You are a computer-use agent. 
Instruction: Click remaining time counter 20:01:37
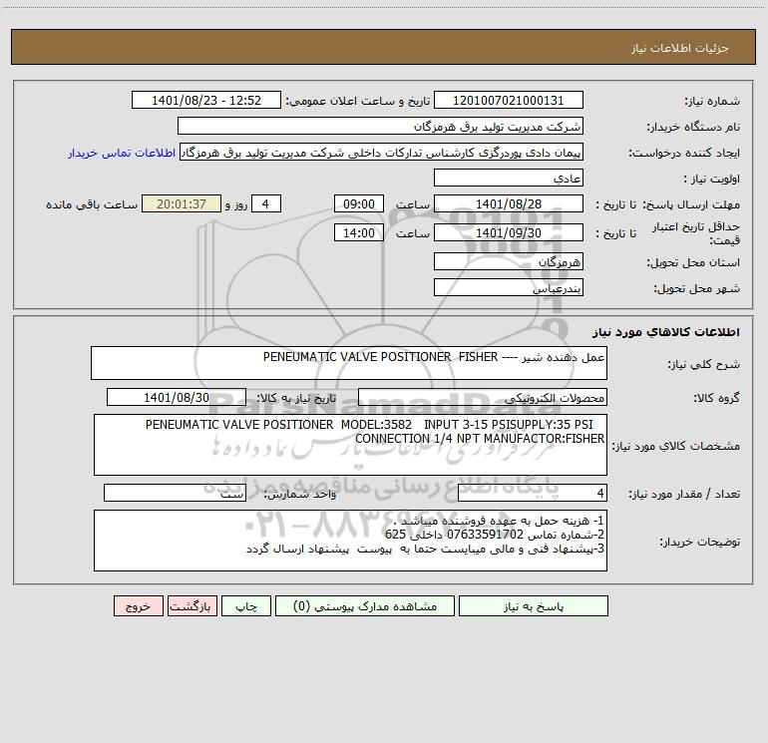[182, 203]
